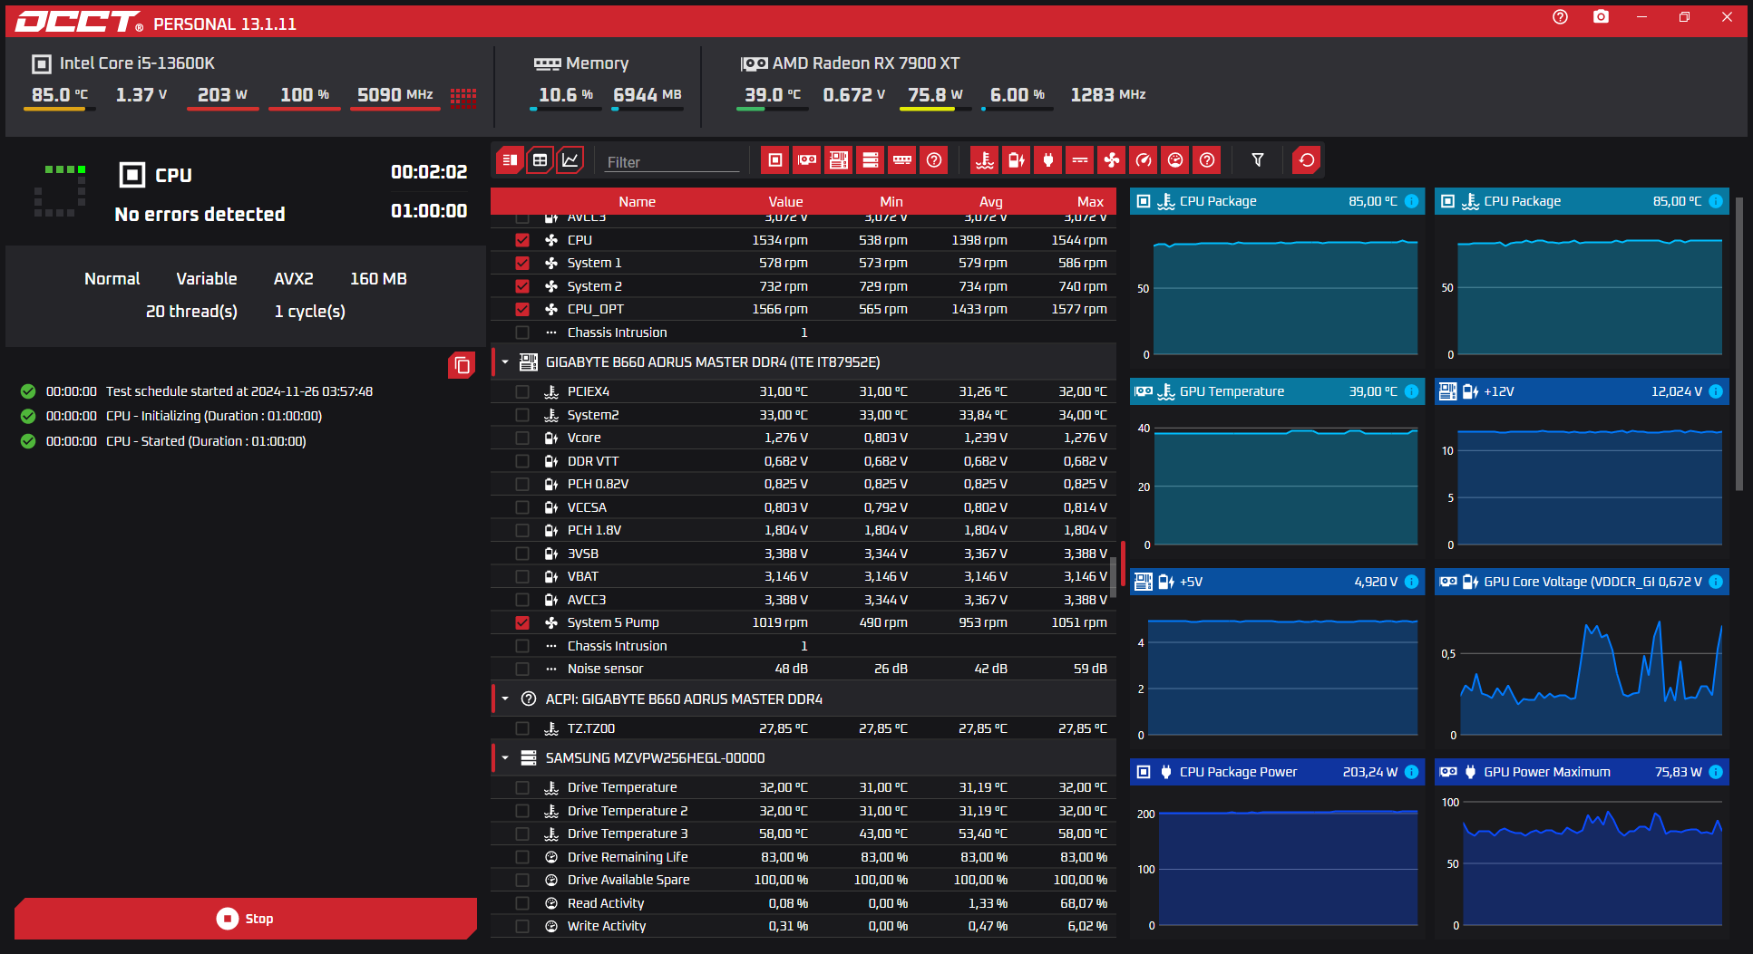
Task: Collapse the ACPI GIGABYTE group
Action: [505, 699]
